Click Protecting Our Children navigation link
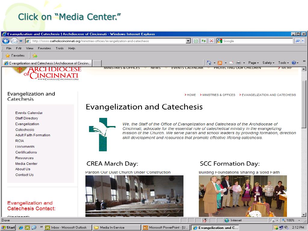This screenshot has height=231, width=308. tap(237, 68)
